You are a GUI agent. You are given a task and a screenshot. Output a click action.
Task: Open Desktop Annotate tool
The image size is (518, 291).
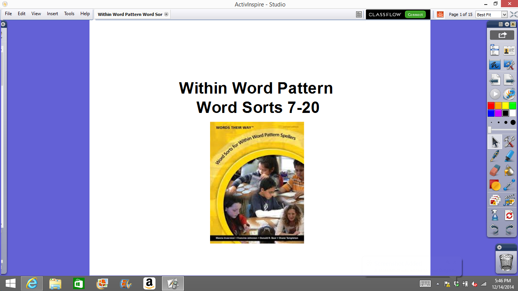(x=494, y=65)
